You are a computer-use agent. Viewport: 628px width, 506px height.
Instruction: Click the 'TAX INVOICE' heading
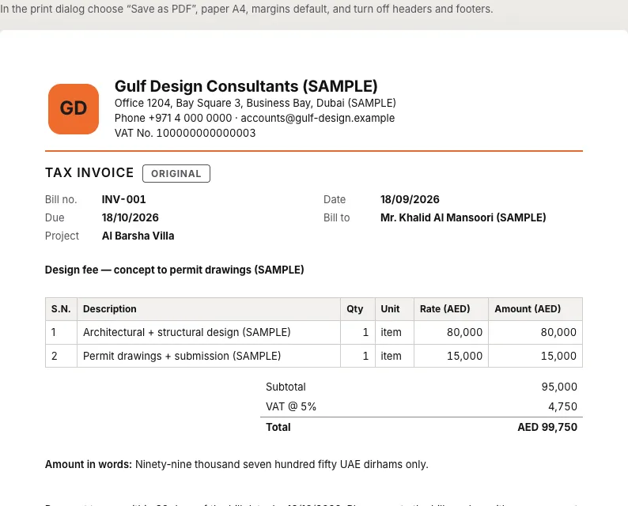[x=89, y=172]
